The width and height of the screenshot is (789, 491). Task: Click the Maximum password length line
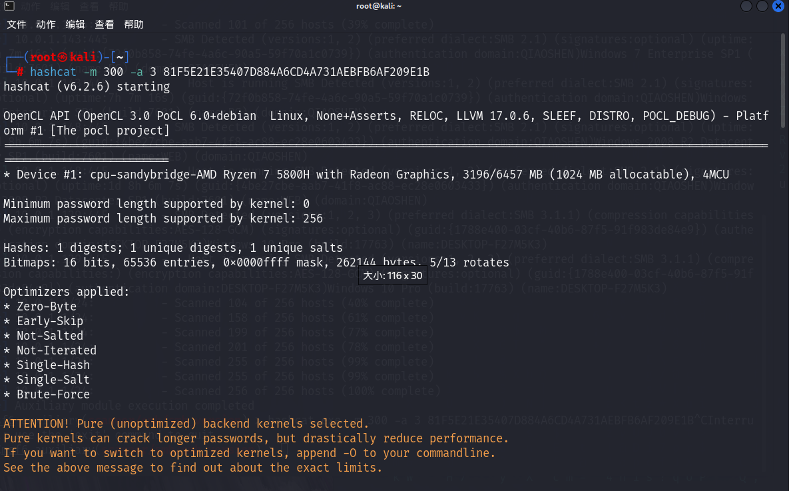click(x=163, y=219)
